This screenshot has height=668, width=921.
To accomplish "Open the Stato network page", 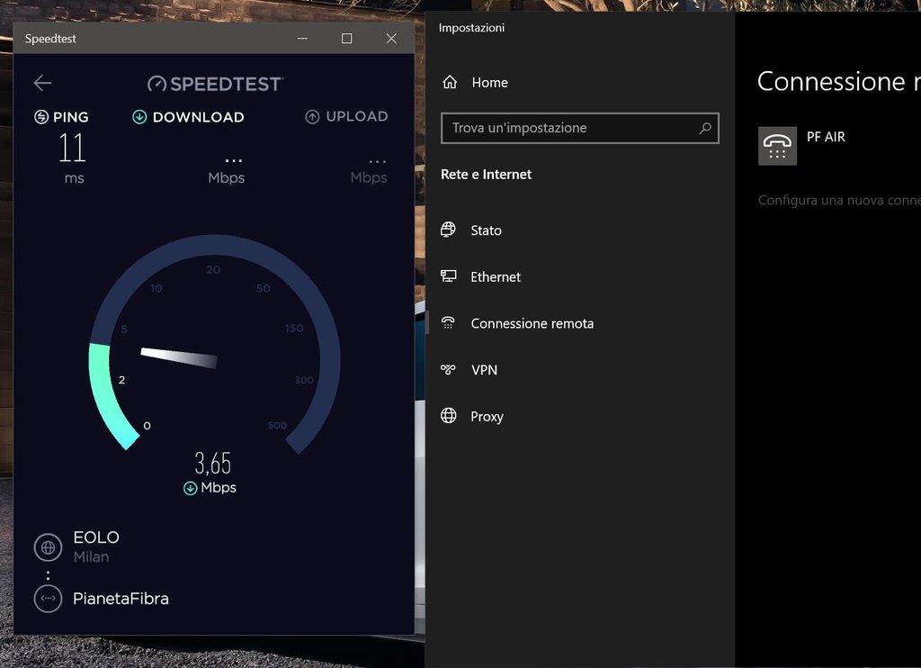I will (486, 230).
